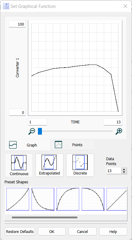Choose the linear ramp preset shape

[x=117, y=199]
